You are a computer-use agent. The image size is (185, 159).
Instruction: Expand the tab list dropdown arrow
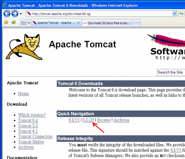coord(29,23)
